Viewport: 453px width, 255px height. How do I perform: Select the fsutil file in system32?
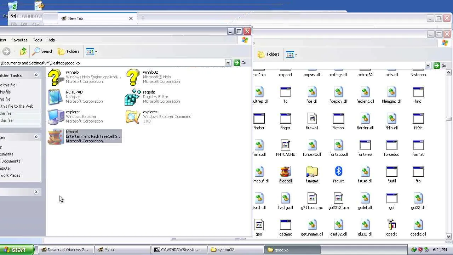[391, 175]
